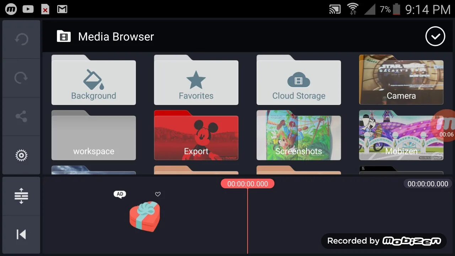Jump to timeline start icon
The width and height of the screenshot is (455, 256).
coord(21,234)
